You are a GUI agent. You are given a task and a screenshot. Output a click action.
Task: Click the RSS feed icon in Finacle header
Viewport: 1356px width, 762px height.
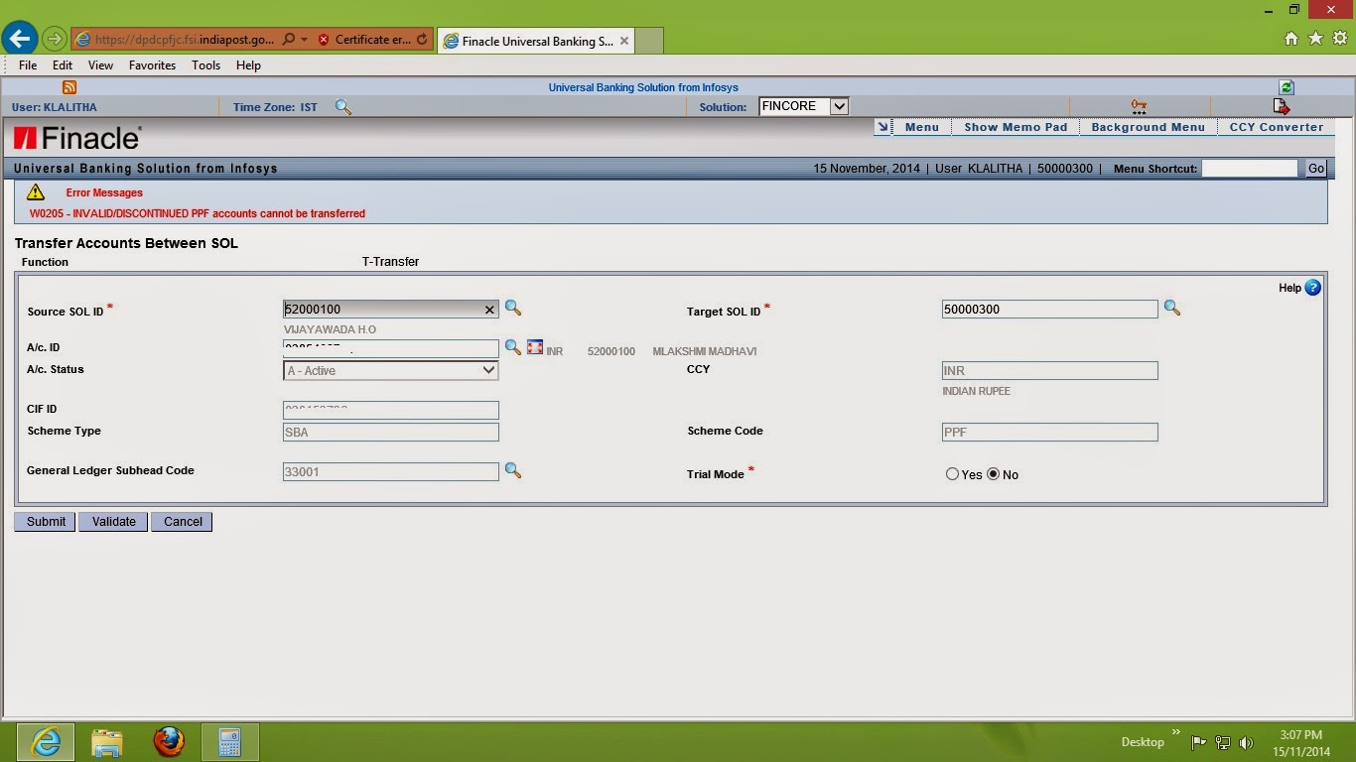pyautogui.click(x=69, y=87)
